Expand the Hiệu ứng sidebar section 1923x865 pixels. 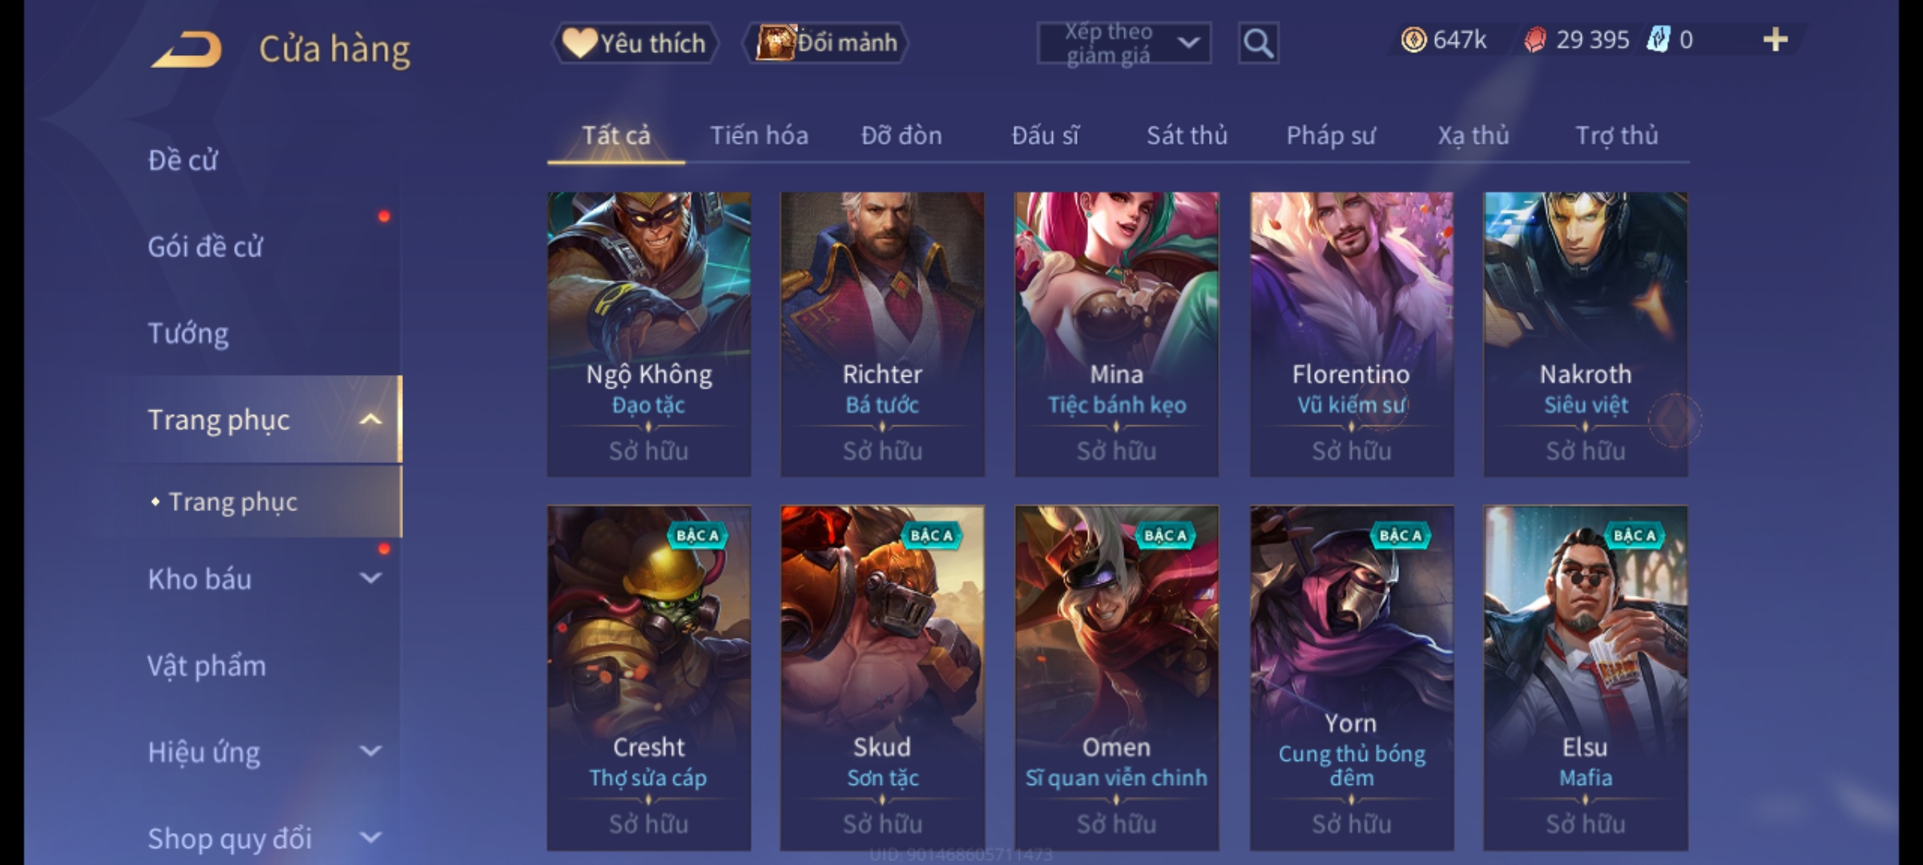370,751
